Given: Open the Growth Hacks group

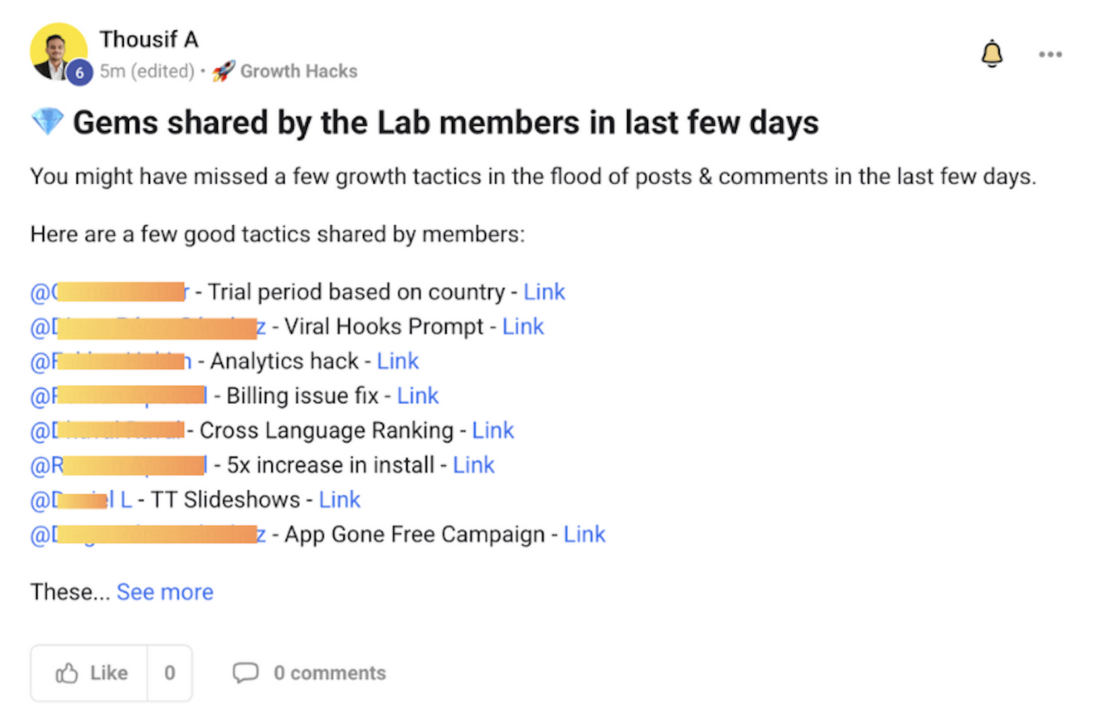Looking at the screenshot, I should 300,70.
